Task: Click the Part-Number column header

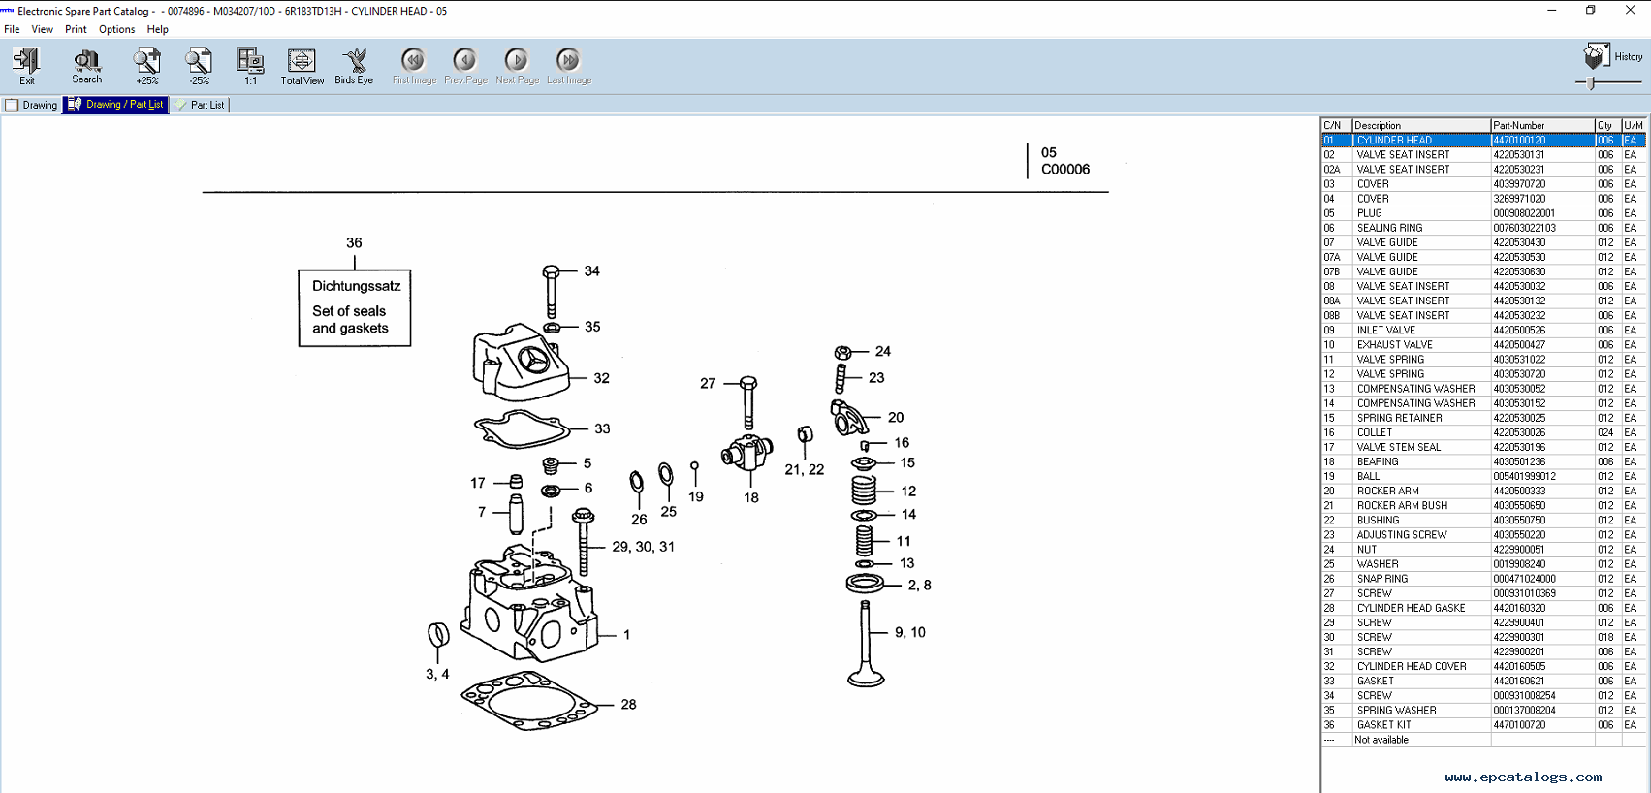Action: tap(1541, 125)
